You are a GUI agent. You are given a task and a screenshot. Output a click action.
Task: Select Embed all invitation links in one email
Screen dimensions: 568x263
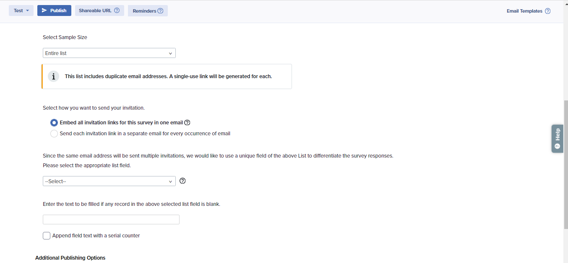54,123
